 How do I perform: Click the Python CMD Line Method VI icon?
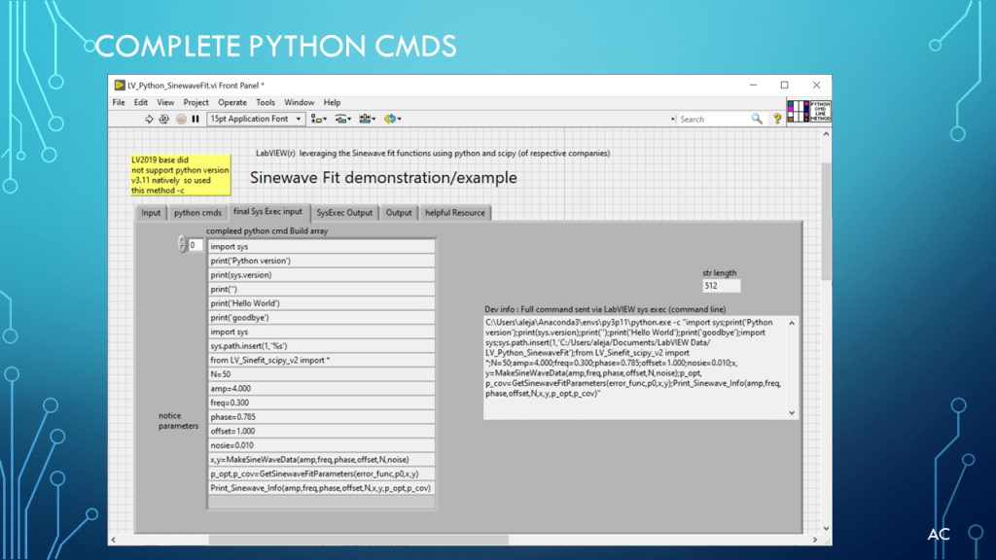(820, 110)
